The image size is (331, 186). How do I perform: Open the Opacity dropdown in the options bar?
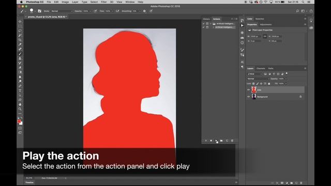91,11
